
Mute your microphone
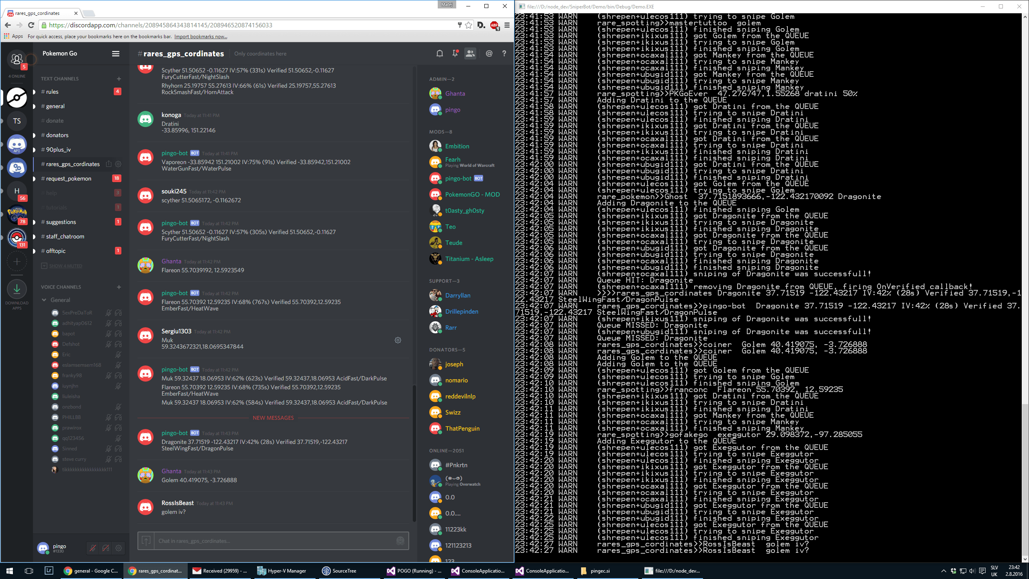pos(93,548)
